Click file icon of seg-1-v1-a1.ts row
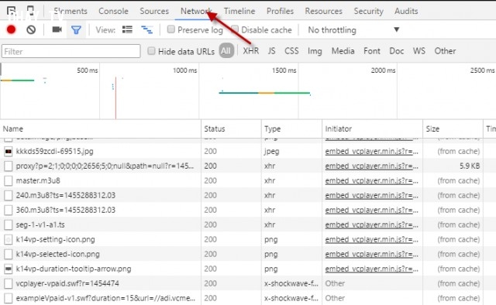Viewport: 496px width, 305px height. click(x=9, y=225)
